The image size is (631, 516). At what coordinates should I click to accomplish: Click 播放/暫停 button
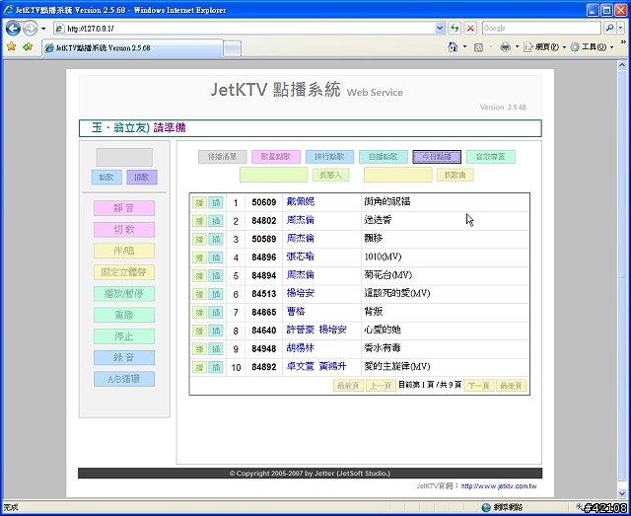[x=124, y=294]
